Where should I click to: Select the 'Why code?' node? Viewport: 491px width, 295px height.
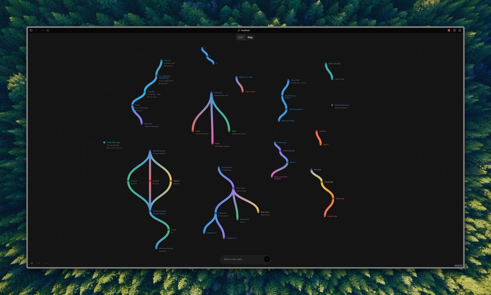pyautogui.click(x=288, y=80)
